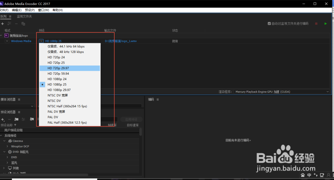
Task: Collapse the DVD 和蓝光 group
Action: coord(4,152)
